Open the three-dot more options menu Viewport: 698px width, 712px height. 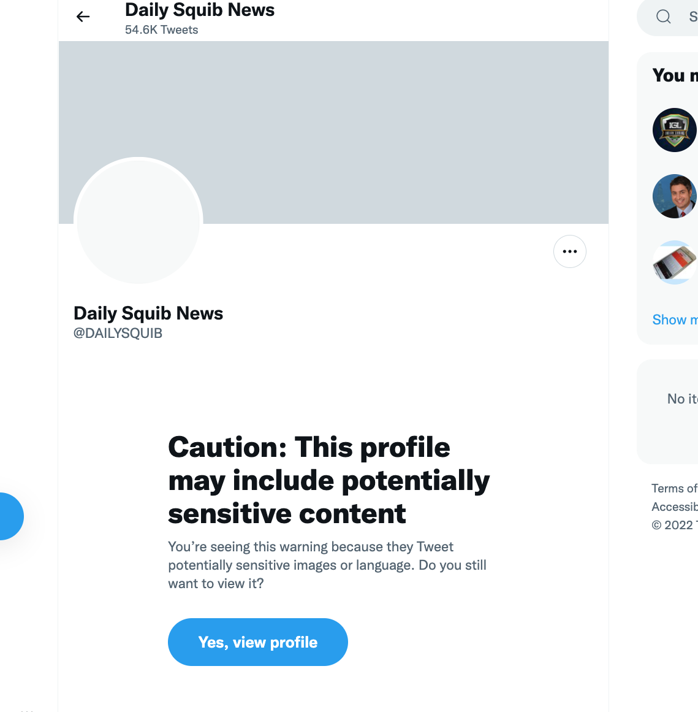click(x=570, y=251)
